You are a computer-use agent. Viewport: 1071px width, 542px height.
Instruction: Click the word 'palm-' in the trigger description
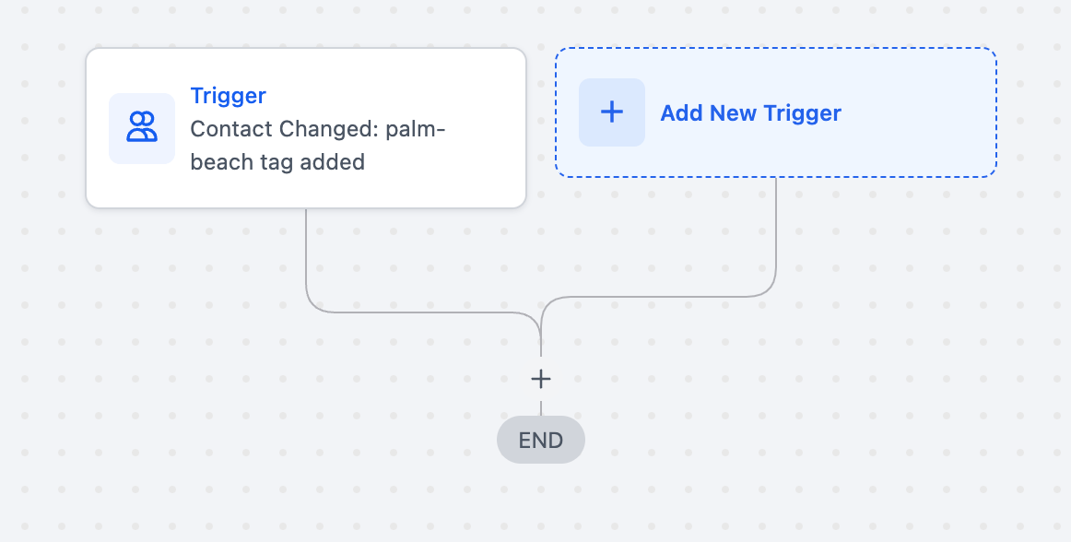pos(416,129)
